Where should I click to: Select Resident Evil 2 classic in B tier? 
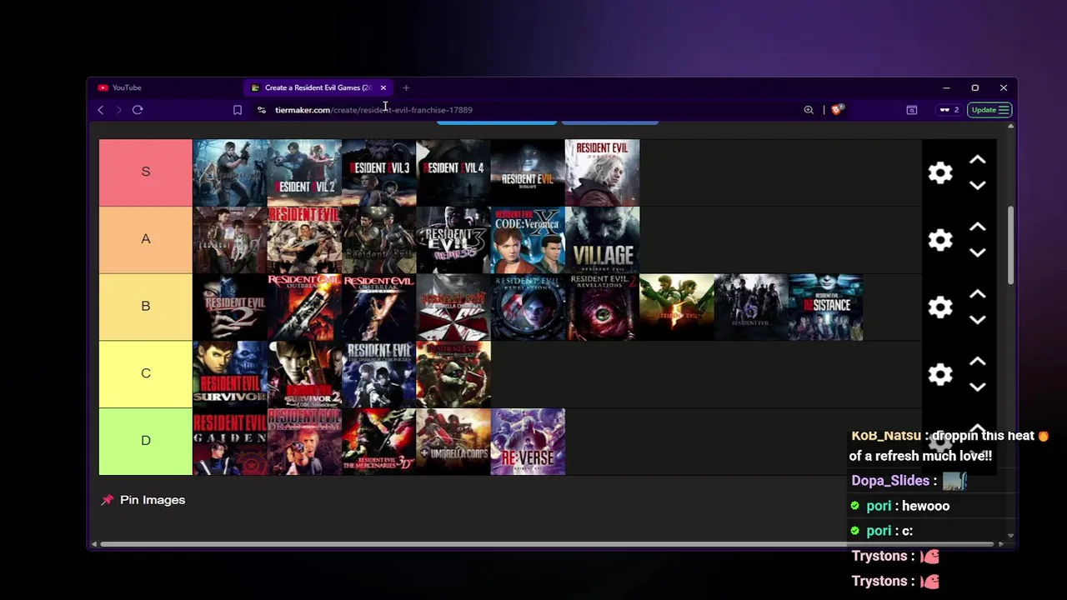[x=230, y=307]
